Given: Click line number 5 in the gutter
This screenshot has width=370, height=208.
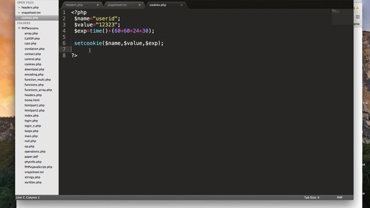Looking at the screenshot, I should click(64, 37).
